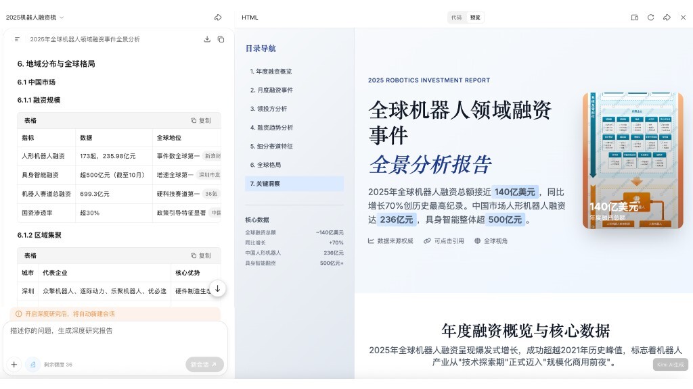Share the HTML preview page
This screenshot has width=693, height=389.
coord(667,18)
